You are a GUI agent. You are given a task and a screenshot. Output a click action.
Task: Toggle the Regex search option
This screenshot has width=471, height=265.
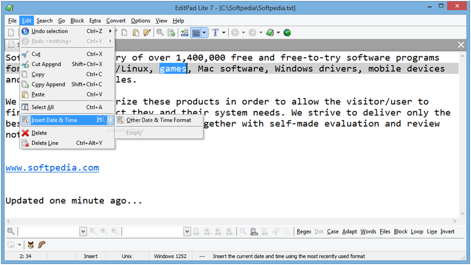(x=304, y=231)
